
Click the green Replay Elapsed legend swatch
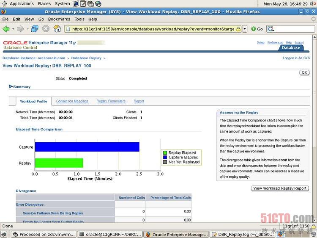(165, 152)
